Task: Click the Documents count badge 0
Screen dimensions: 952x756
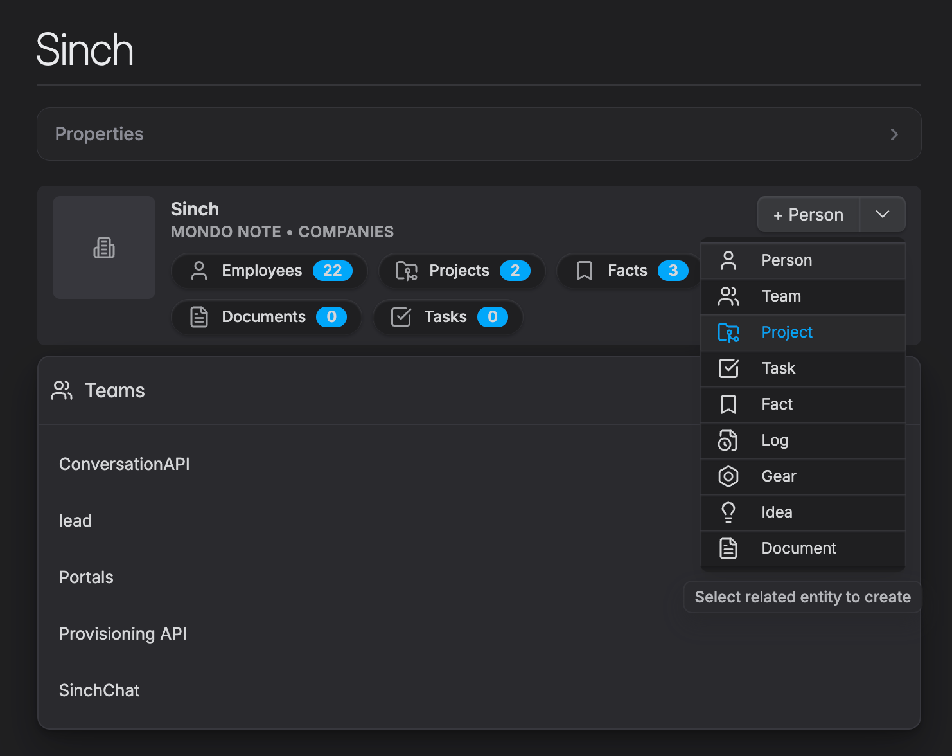Action: pos(331,317)
